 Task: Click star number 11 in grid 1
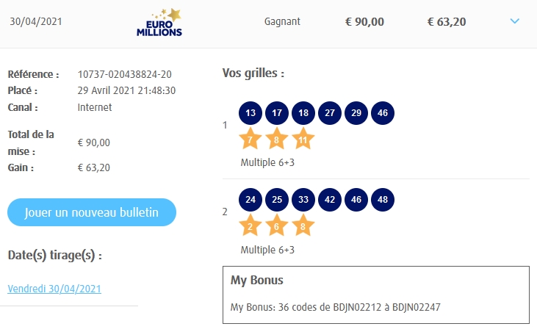[303, 139]
